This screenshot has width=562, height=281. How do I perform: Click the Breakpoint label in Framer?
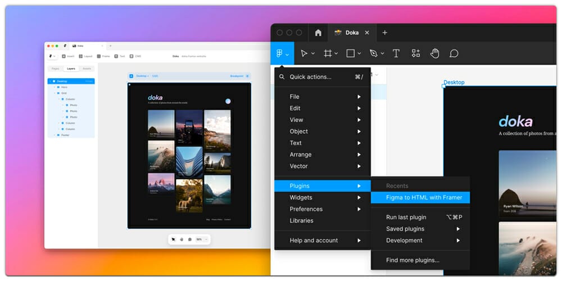pos(237,76)
